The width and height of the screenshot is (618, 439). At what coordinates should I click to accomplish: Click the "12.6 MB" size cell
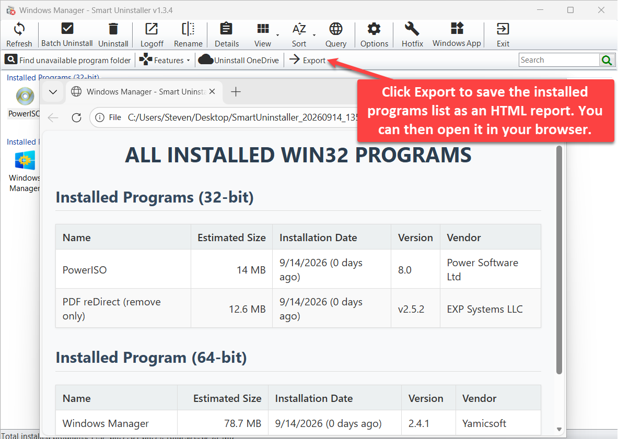pos(232,309)
